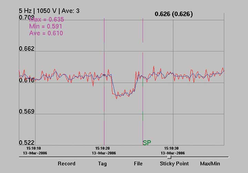Click the 15:10:20 time axis label
Viewport: 248px width, 173px height.
point(104,148)
